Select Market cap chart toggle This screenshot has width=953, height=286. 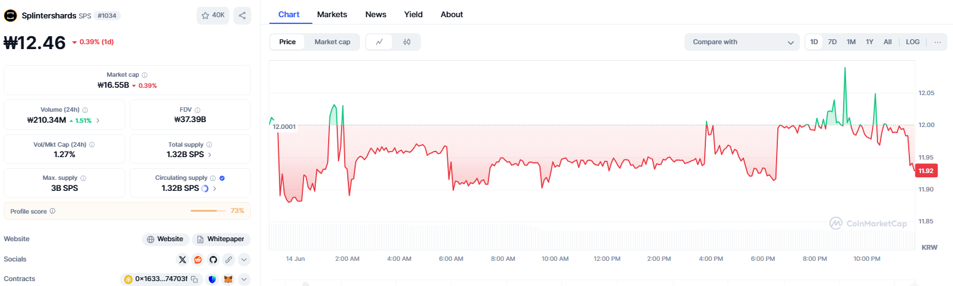[332, 42]
